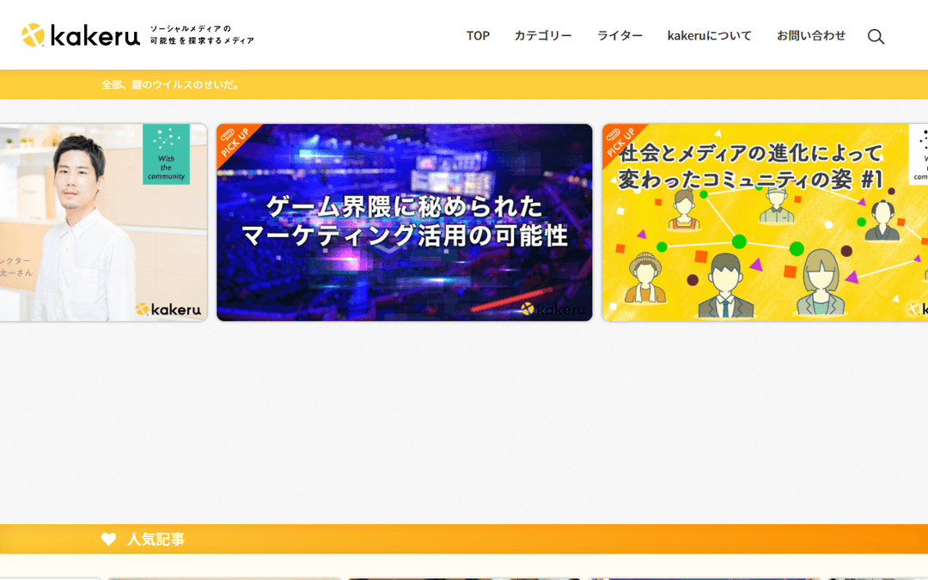Click the With the community teal badge
The height and width of the screenshot is (580, 928).
167,154
